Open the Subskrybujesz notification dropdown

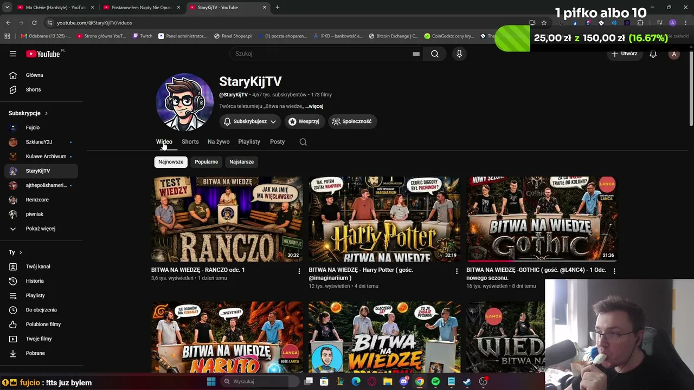point(250,121)
